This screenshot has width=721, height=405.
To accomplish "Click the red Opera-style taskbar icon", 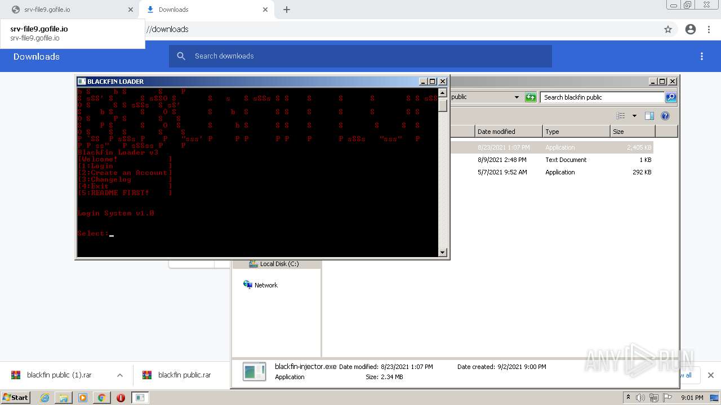I will (121, 398).
